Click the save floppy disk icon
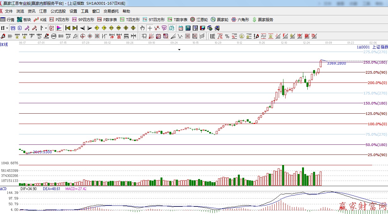388x214 pixels. (x=203, y=28)
